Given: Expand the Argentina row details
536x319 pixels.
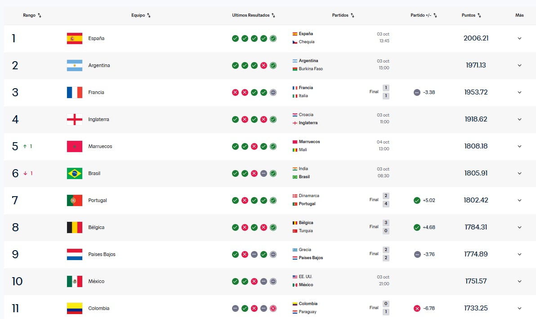Looking at the screenshot, I should pos(519,65).
